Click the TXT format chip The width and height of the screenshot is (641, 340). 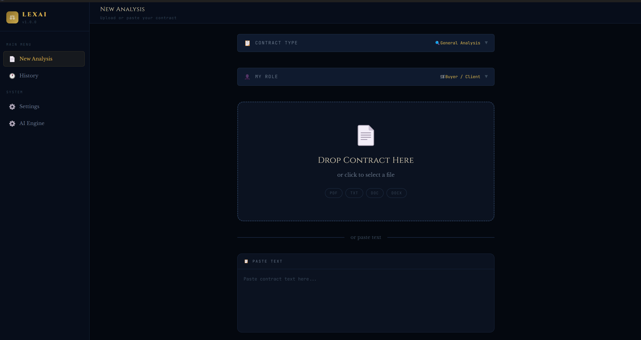(354, 193)
